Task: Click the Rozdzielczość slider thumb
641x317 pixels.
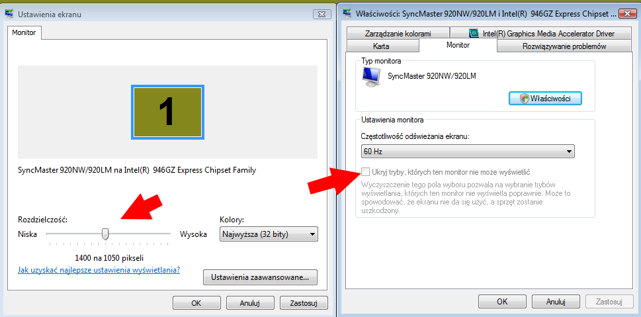Action: click(x=105, y=234)
